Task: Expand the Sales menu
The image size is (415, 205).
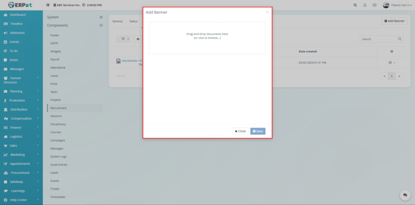Action: (21, 146)
